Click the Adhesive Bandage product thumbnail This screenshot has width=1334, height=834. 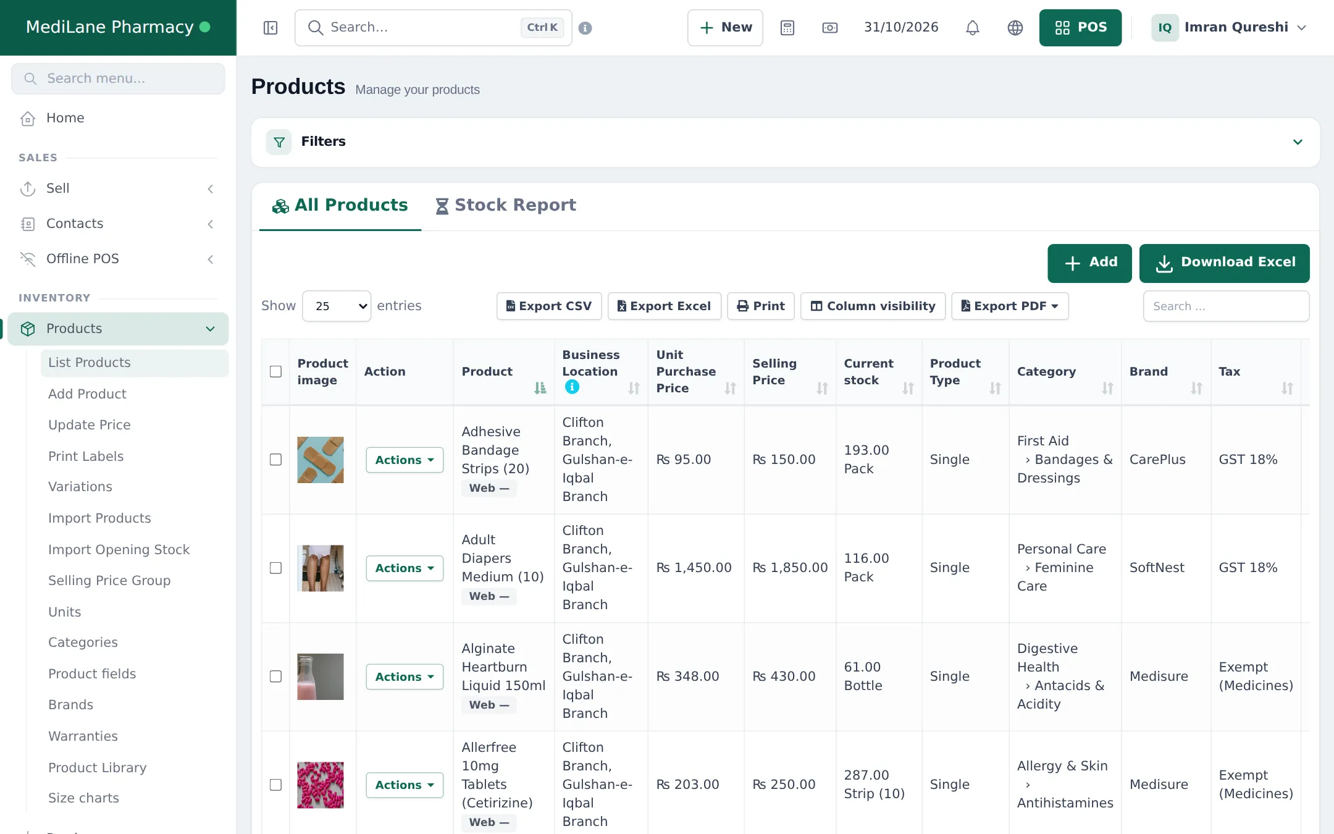(320, 460)
